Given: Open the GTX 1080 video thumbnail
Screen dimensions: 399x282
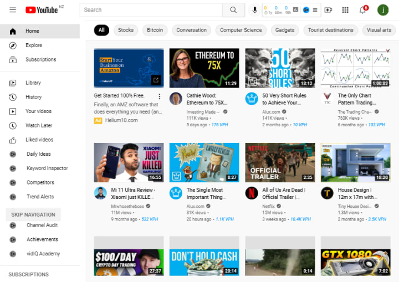Looking at the screenshot, I should click(355, 263).
